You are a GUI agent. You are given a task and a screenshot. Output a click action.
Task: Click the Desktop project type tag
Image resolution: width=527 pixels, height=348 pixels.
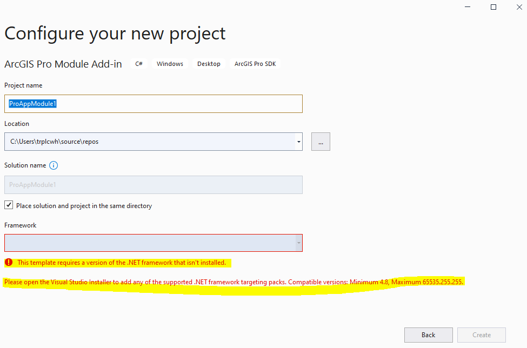(x=209, y=64)
